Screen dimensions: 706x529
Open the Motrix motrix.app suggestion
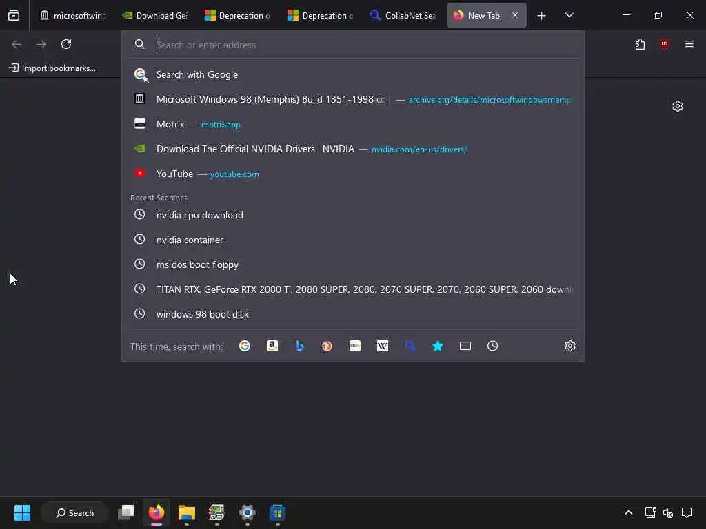coord(353,124)
